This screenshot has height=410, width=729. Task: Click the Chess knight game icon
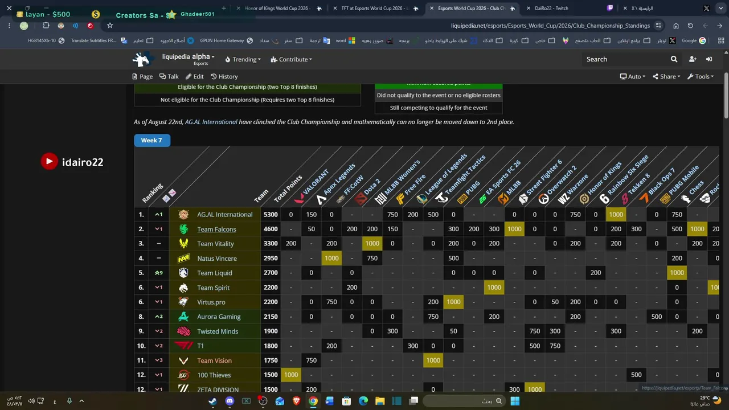pos(685,199)
